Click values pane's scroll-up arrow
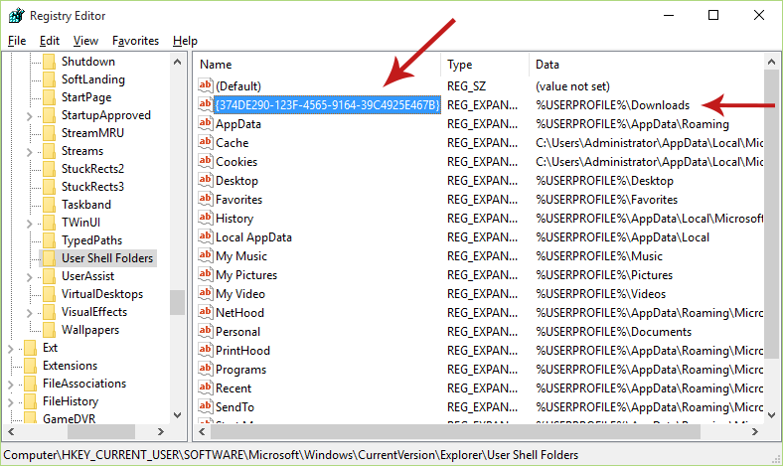The image size is (783, 466). pos(771,62)
